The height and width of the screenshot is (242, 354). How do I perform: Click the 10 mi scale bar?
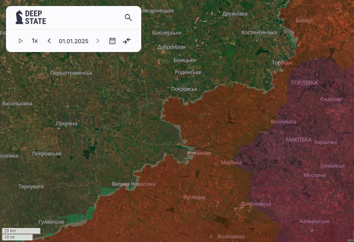pyautogui.click(x=17, y=237)
